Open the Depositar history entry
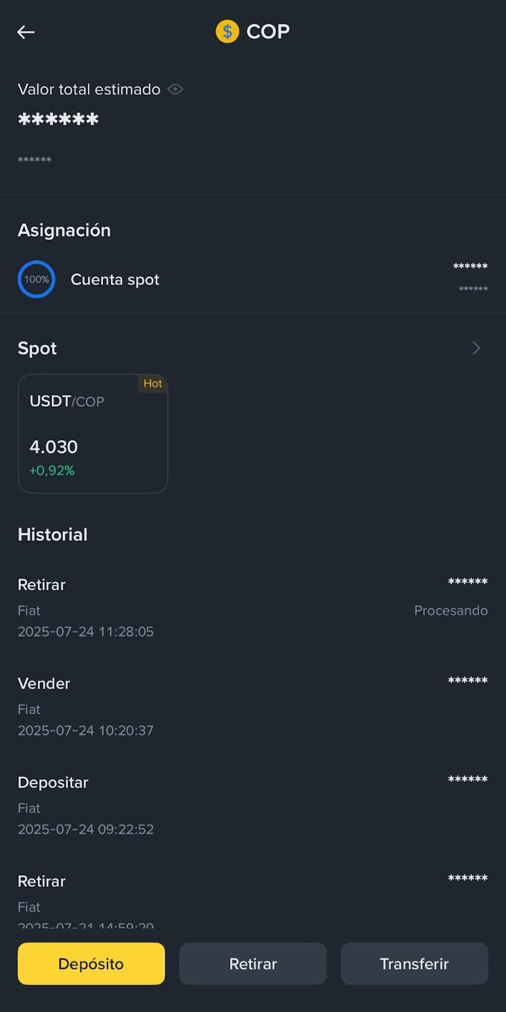The height and width of the screenshot is (1012, 506). pos(253,805)
